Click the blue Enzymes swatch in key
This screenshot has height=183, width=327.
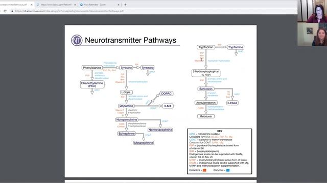click(x=228, y=170)
